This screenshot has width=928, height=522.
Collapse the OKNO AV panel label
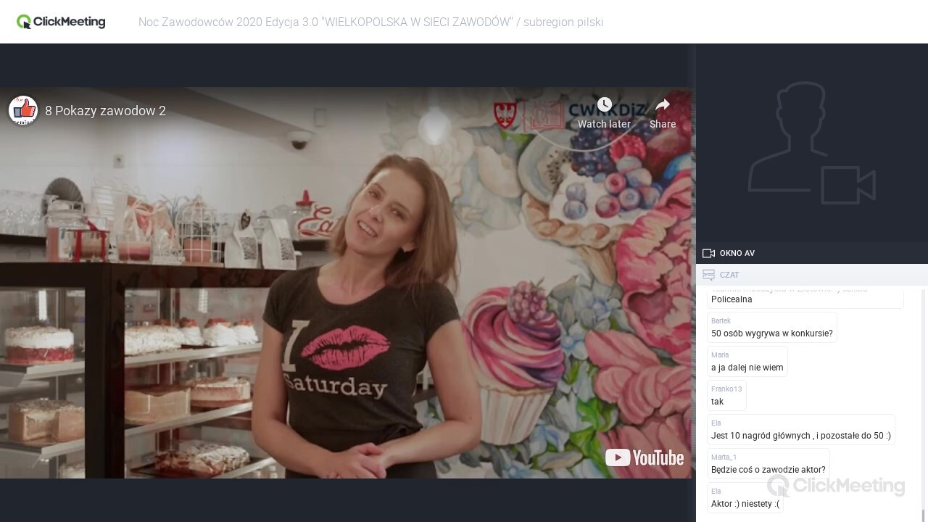737,253
